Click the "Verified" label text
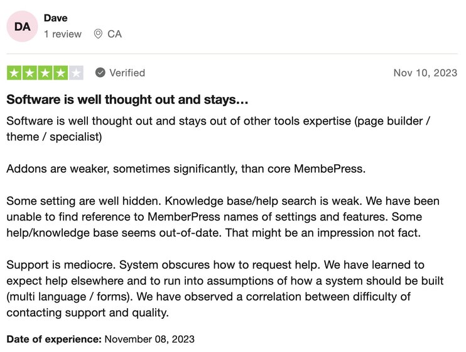466x352 pixels. point(127,73)
